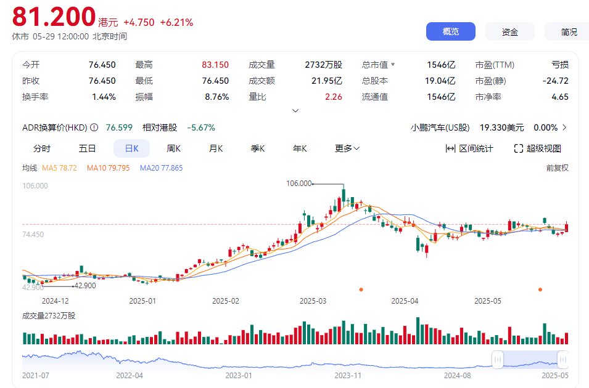The image size is (589, 388).
Task: Select the 分时 intraday chart
Action: [42, 148]
